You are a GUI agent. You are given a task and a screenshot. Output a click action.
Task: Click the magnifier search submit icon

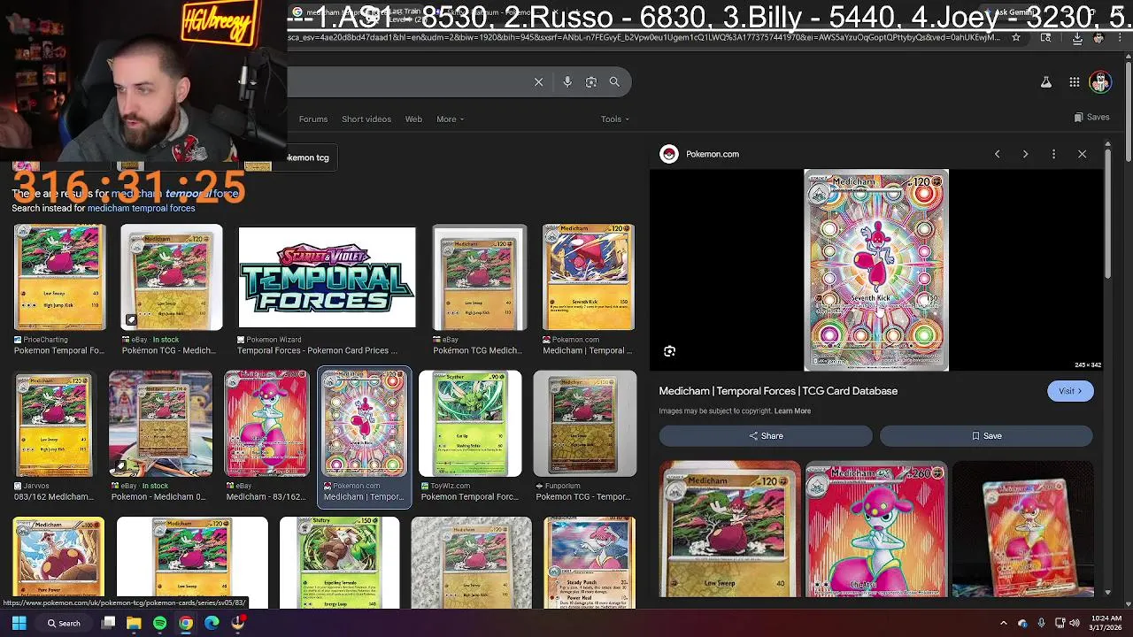(x=614, y=81)
